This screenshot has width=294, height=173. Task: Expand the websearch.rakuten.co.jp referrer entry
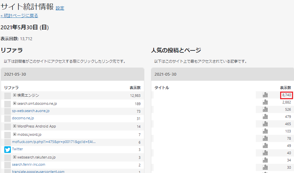[15, 157]
